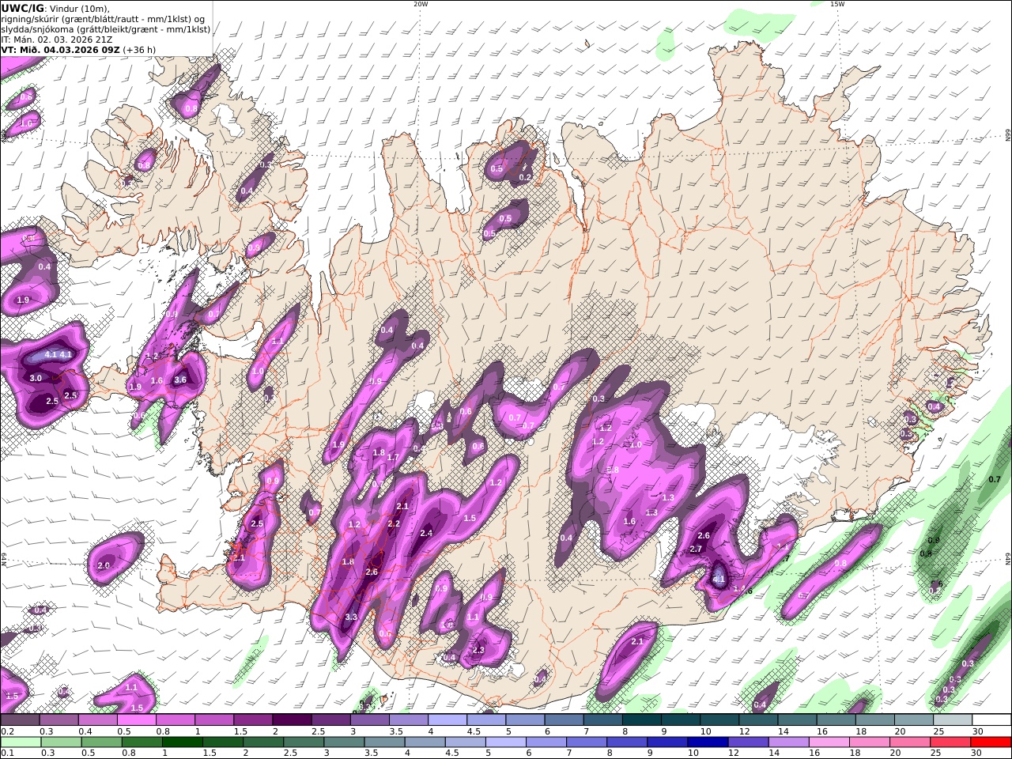1012x759 pixels.
Task: Click the '0.2' label on snow legend
Action: [7, 731]
